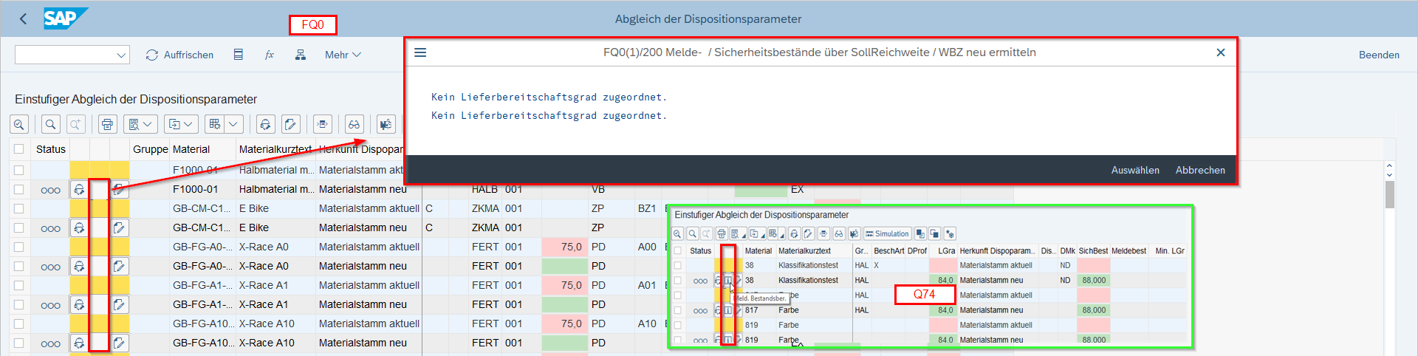Click the Beenden link at top right
Viewport: 1418px width, 356px height.
[x=1379, y=55]
